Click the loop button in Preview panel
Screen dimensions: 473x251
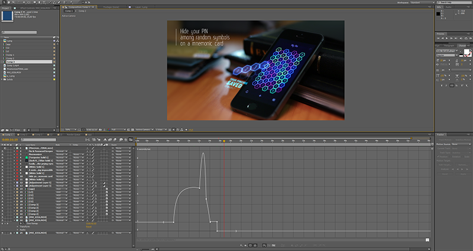pyautogui.click(x=466, y=38)
